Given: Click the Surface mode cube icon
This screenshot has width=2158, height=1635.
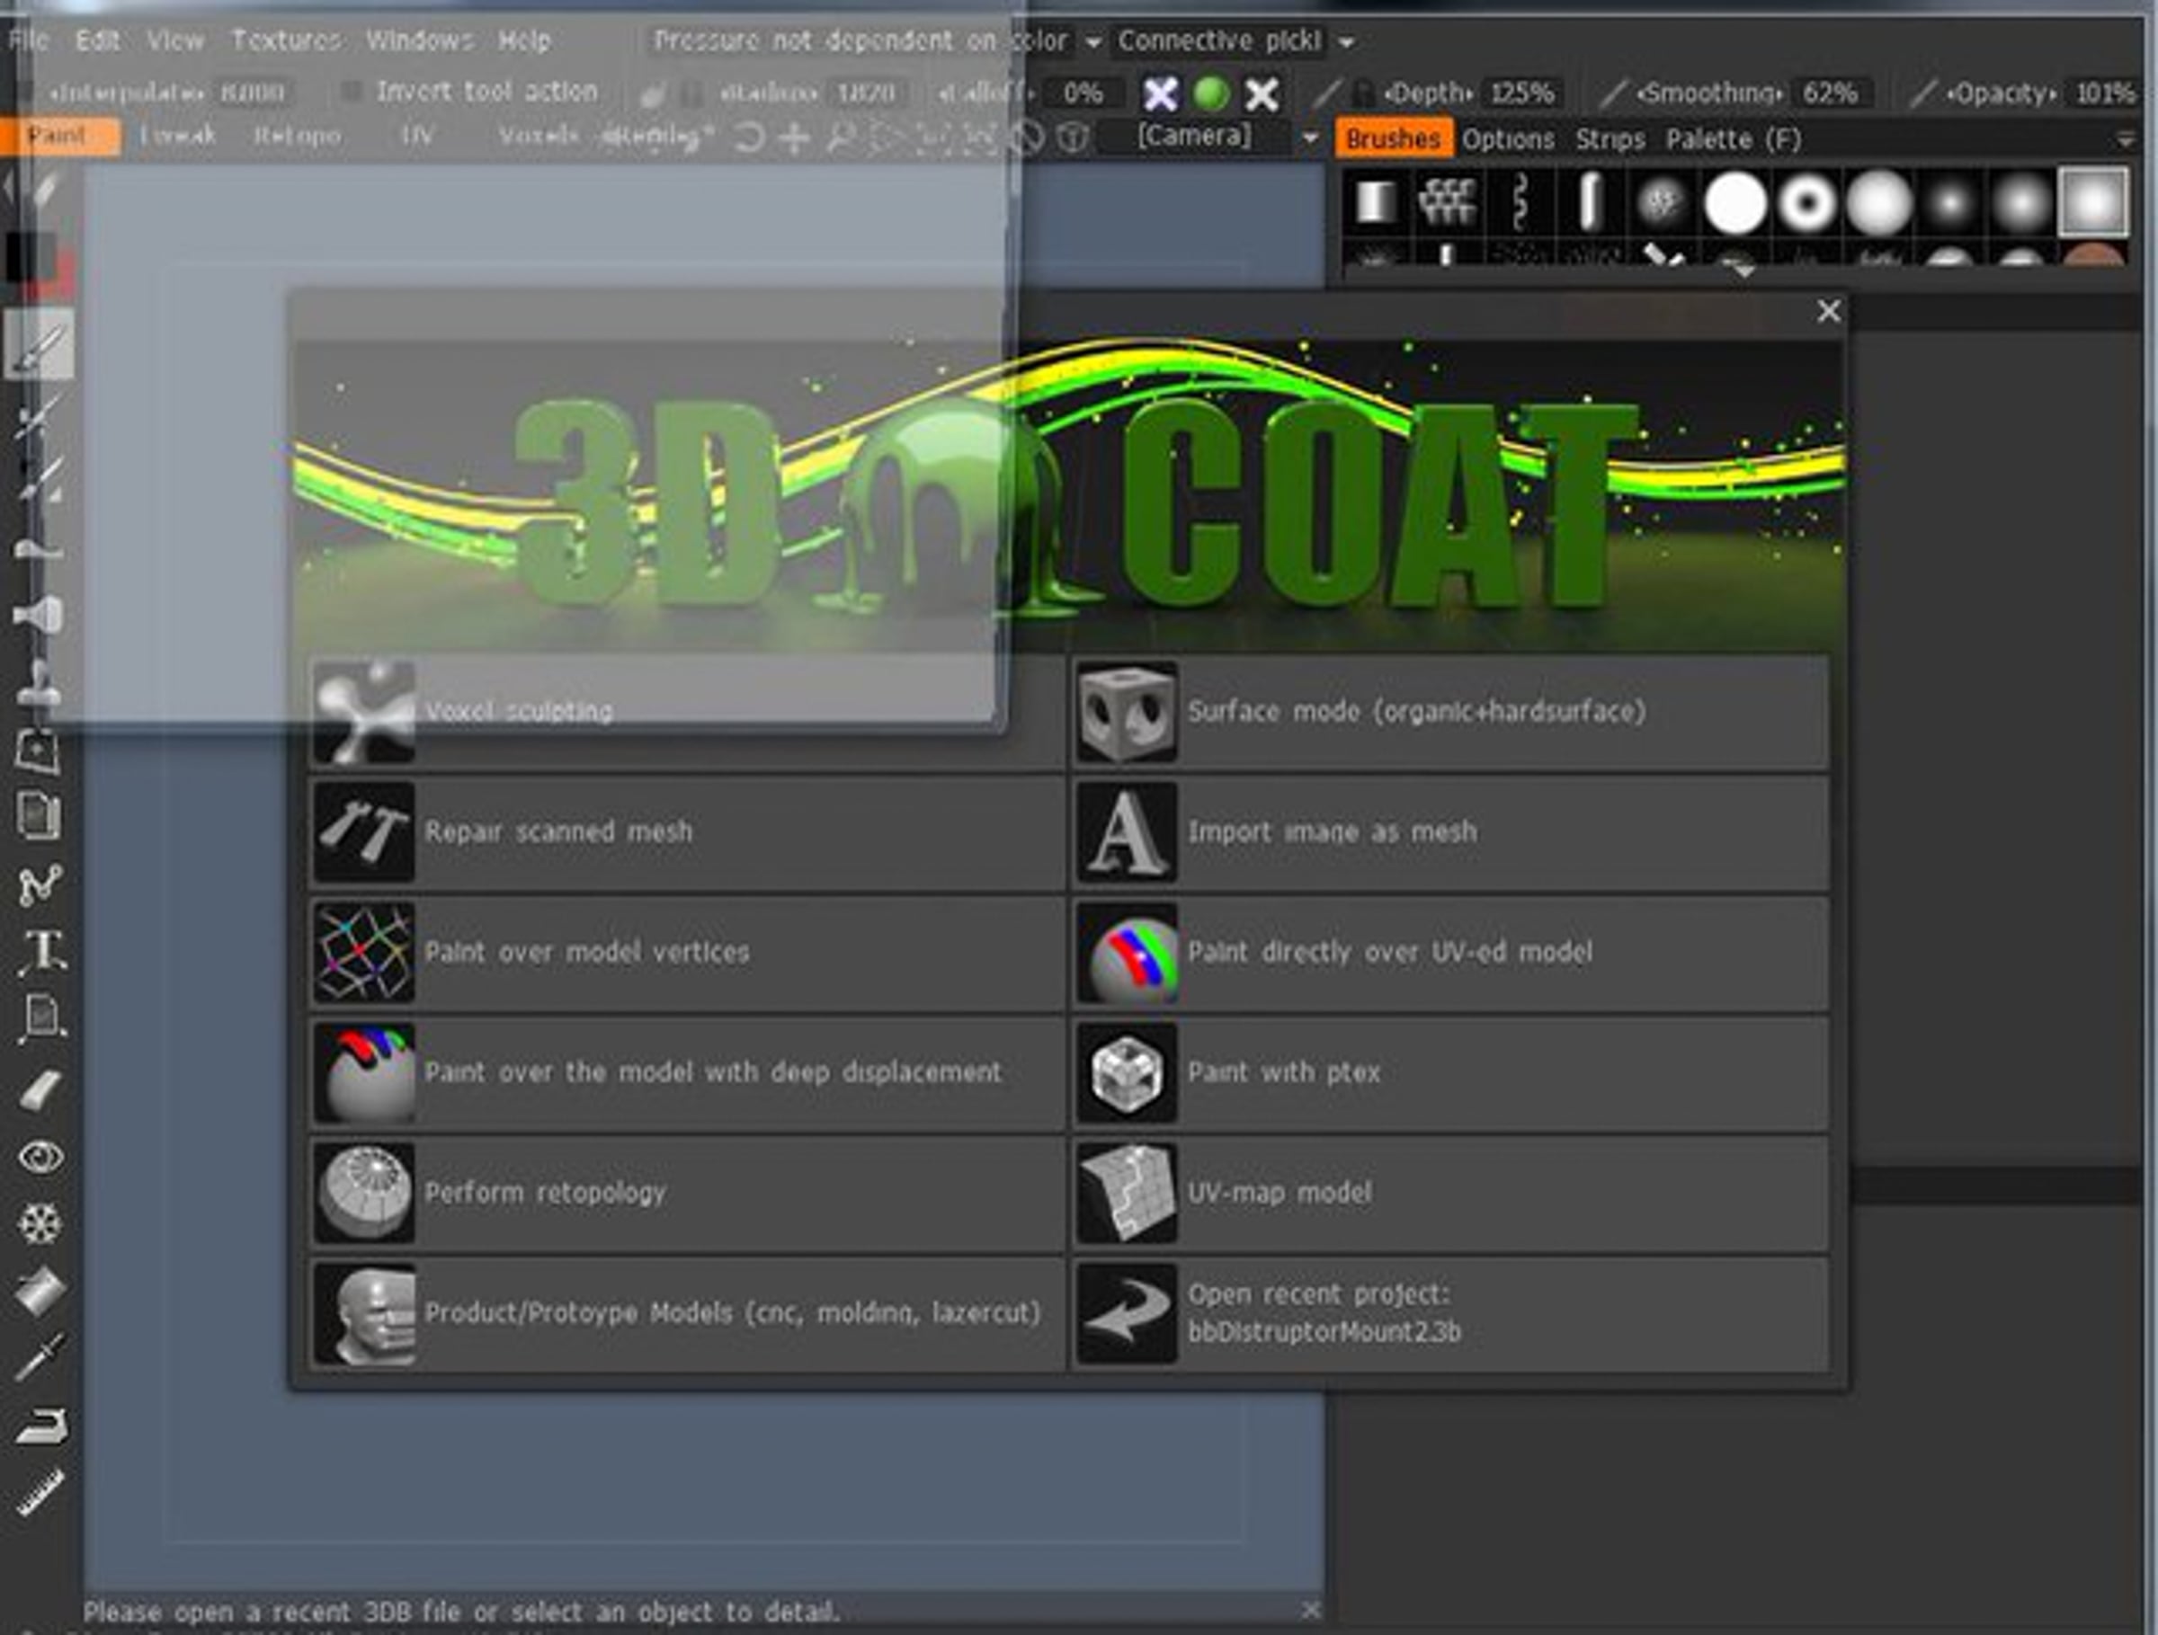Looking at the screenshot, I should coord(1127,712).
